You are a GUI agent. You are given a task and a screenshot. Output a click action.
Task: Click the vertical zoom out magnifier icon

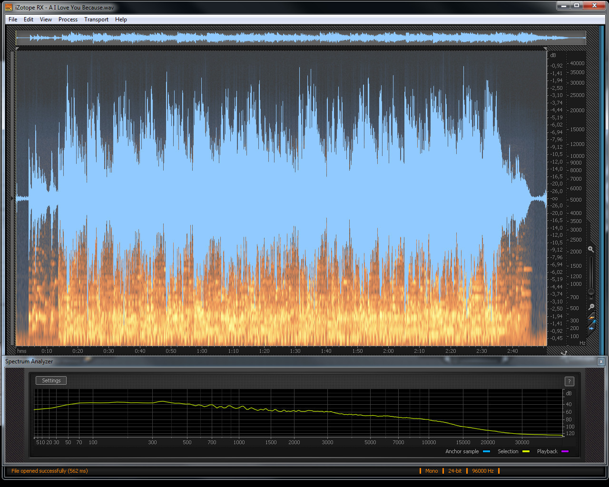coord(591,307)
